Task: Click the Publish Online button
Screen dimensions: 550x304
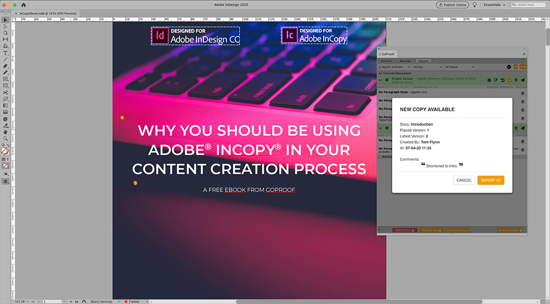Action: pyautogui.click(x=453, y=5)
